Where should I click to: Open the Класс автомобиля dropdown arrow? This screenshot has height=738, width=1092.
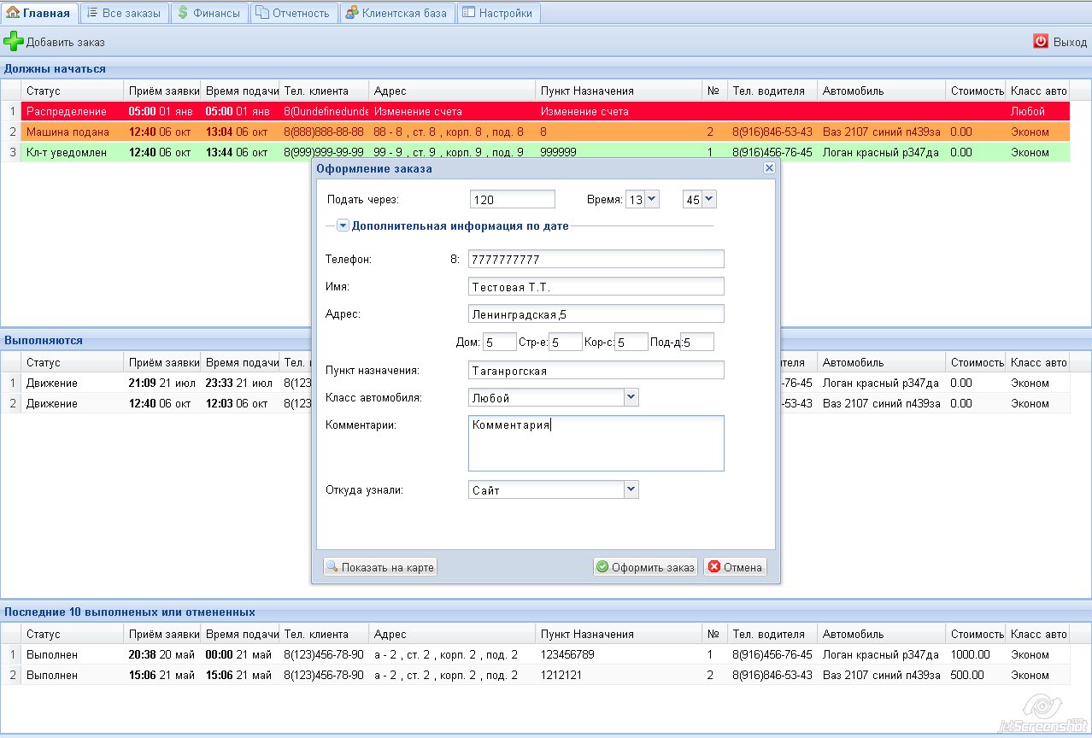(631, 397)
